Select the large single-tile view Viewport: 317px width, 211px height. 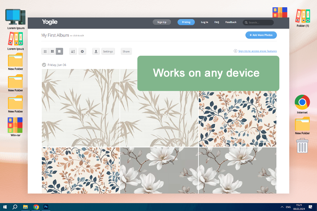coord(59,51)
